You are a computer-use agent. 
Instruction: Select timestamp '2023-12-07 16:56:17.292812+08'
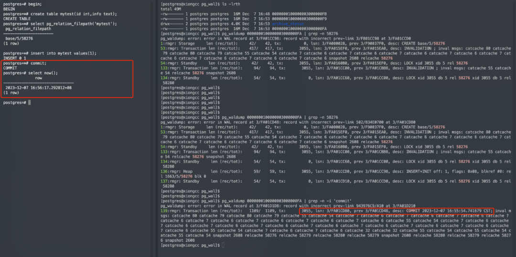point(39,88)
